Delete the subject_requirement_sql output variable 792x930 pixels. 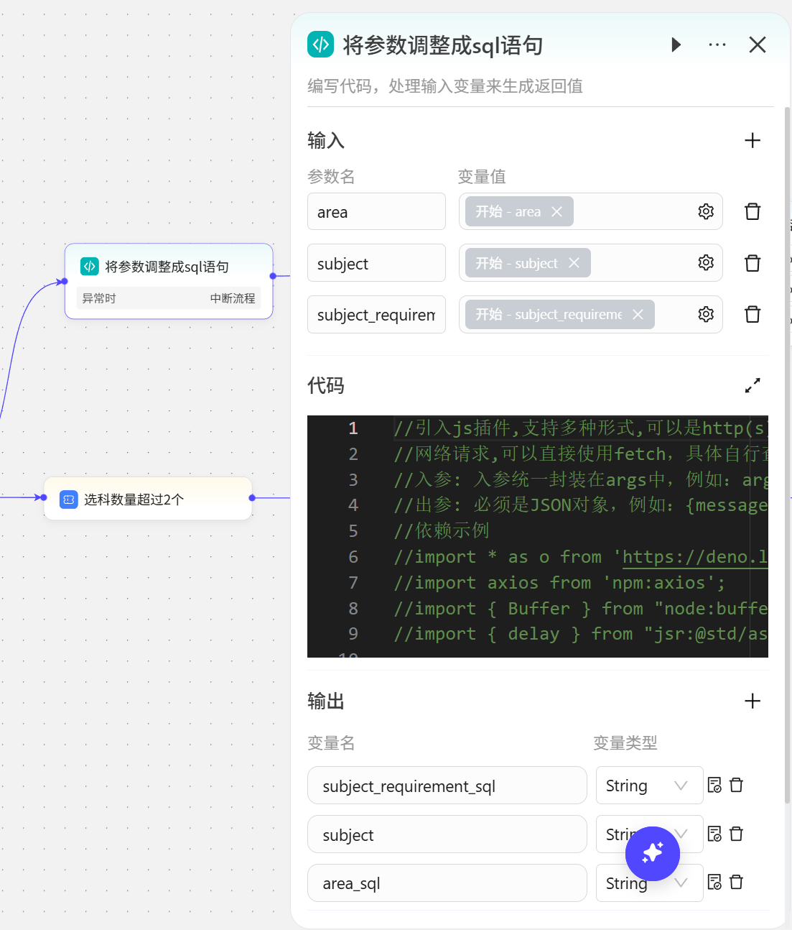pyautogui.click(x=736, y=785)
